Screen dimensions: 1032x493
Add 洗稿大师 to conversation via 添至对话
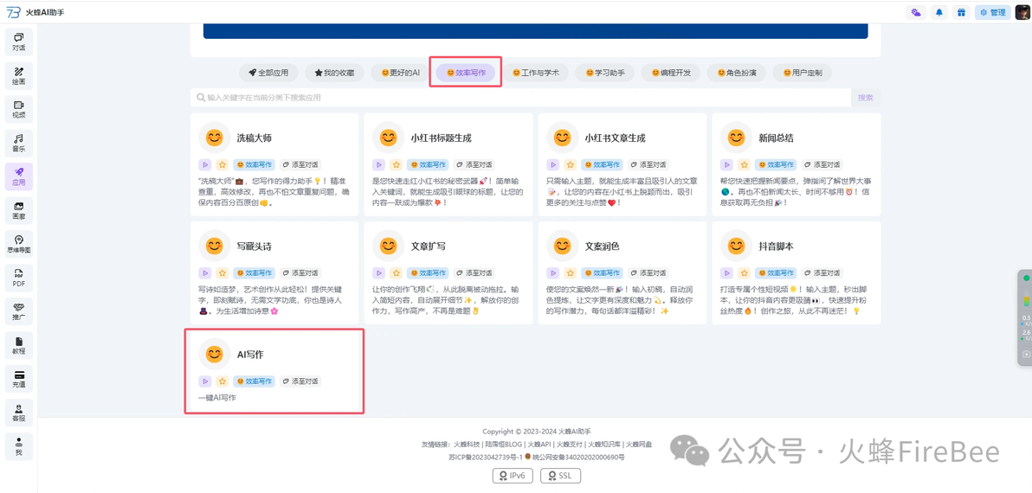(300, 164)
